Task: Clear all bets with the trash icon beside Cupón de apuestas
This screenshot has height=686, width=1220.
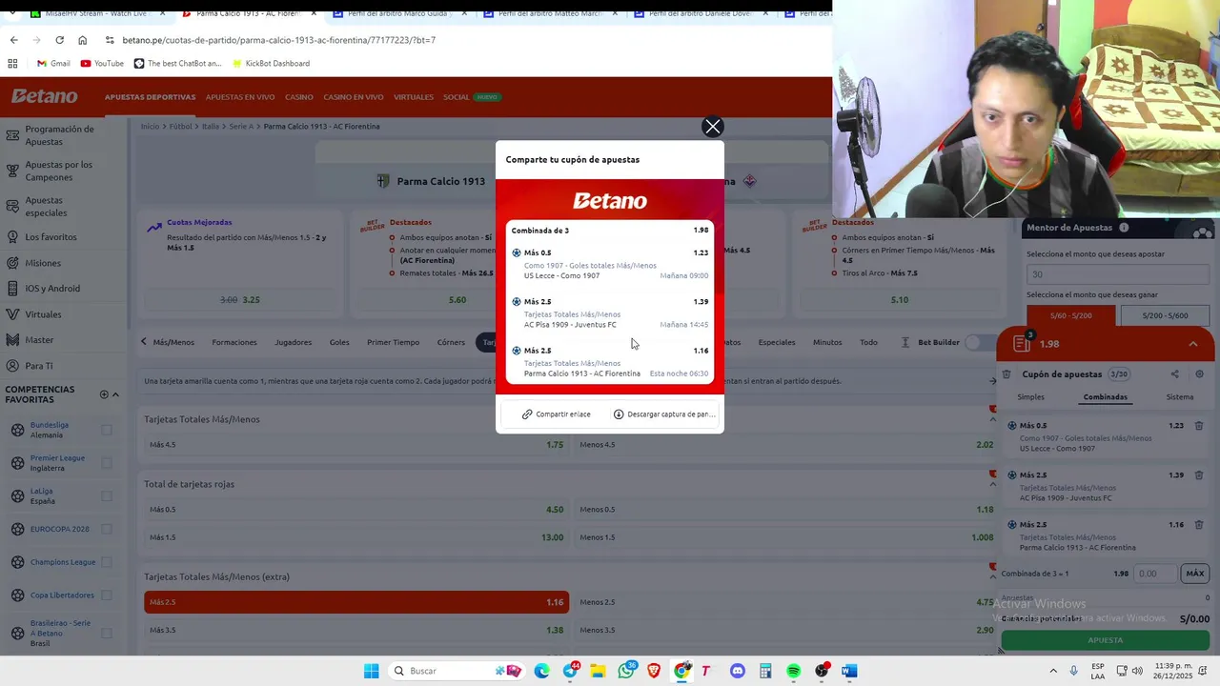Action: click(x=1006, y=374)
